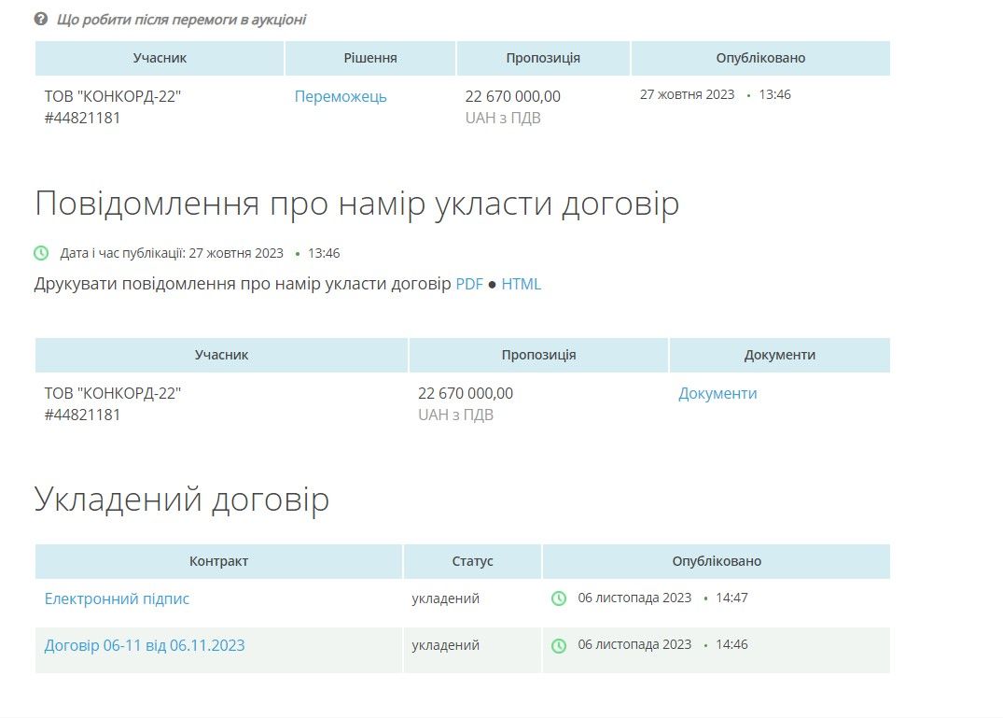
Task: Click the 'Рішення' column header
Action: coord(369,57)
